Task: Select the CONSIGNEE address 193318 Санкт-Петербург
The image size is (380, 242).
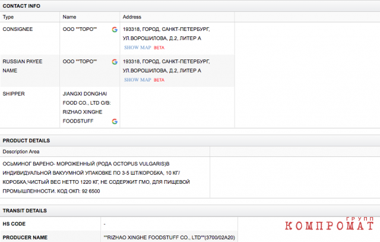Action: click(166, 34)
